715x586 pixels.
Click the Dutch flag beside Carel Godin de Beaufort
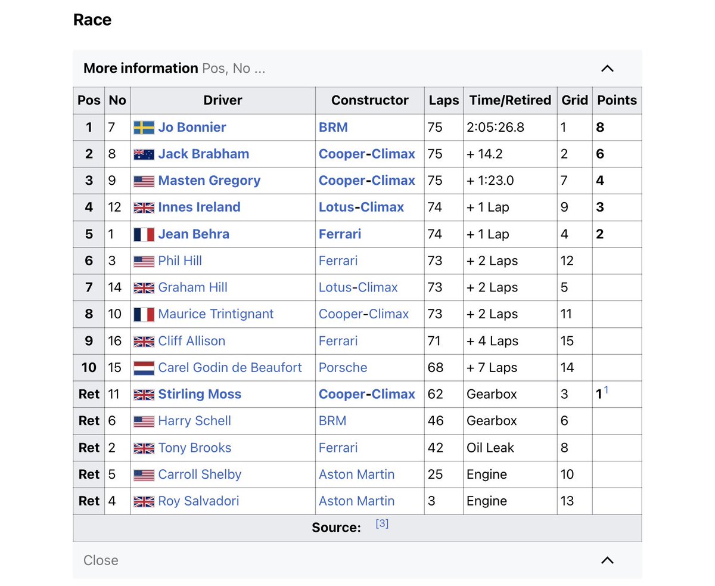point(143,367)
